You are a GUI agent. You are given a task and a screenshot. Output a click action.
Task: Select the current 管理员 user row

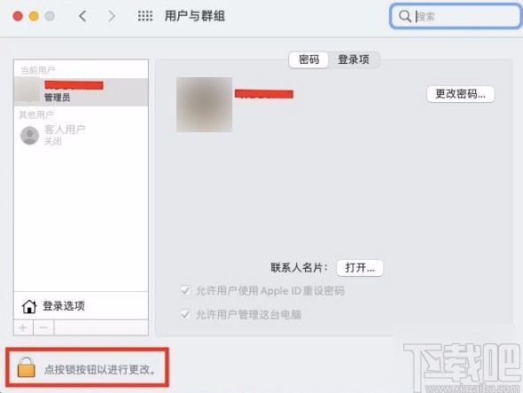tap(81, 92)
